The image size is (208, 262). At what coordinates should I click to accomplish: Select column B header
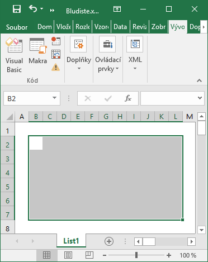tap(36, 117)
